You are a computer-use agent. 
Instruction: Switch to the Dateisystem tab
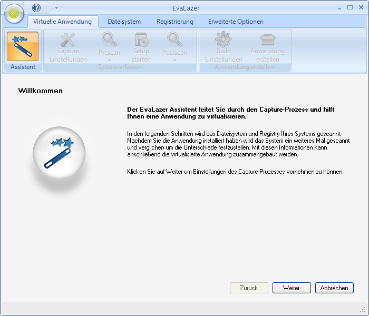pyautogui.click(x=124, y=22)
